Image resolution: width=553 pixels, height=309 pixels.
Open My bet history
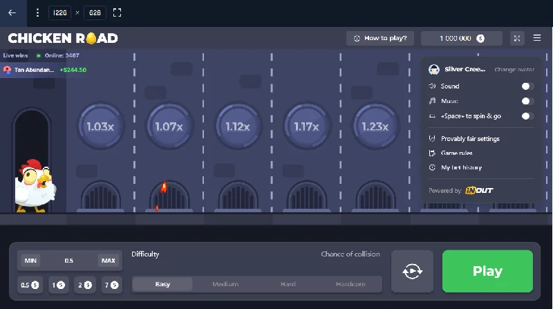click(x=461, y=167)
